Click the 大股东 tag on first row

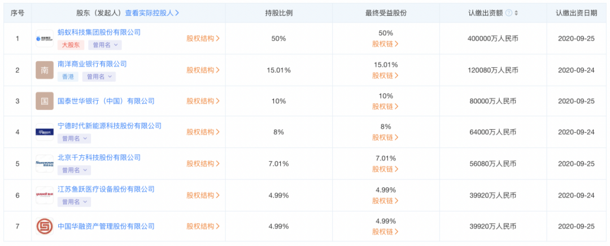(x=71, y=45)
